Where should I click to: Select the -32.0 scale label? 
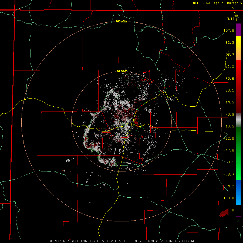[229, 139]
